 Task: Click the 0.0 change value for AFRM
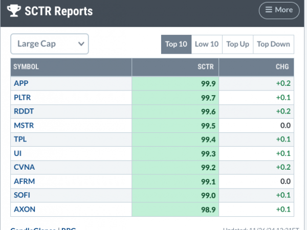tap(286, 181)
